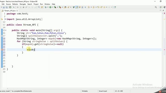
Task: Click the Coverage launch icon
Action: (55, 7)
